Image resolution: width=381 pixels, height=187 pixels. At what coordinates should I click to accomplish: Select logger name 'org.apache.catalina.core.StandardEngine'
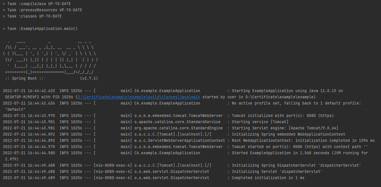tap(179, 128)
